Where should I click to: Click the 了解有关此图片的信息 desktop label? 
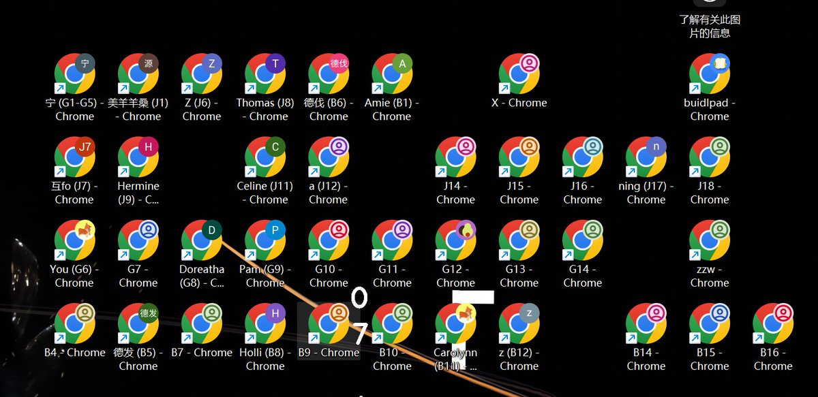[x=710, y=26]
